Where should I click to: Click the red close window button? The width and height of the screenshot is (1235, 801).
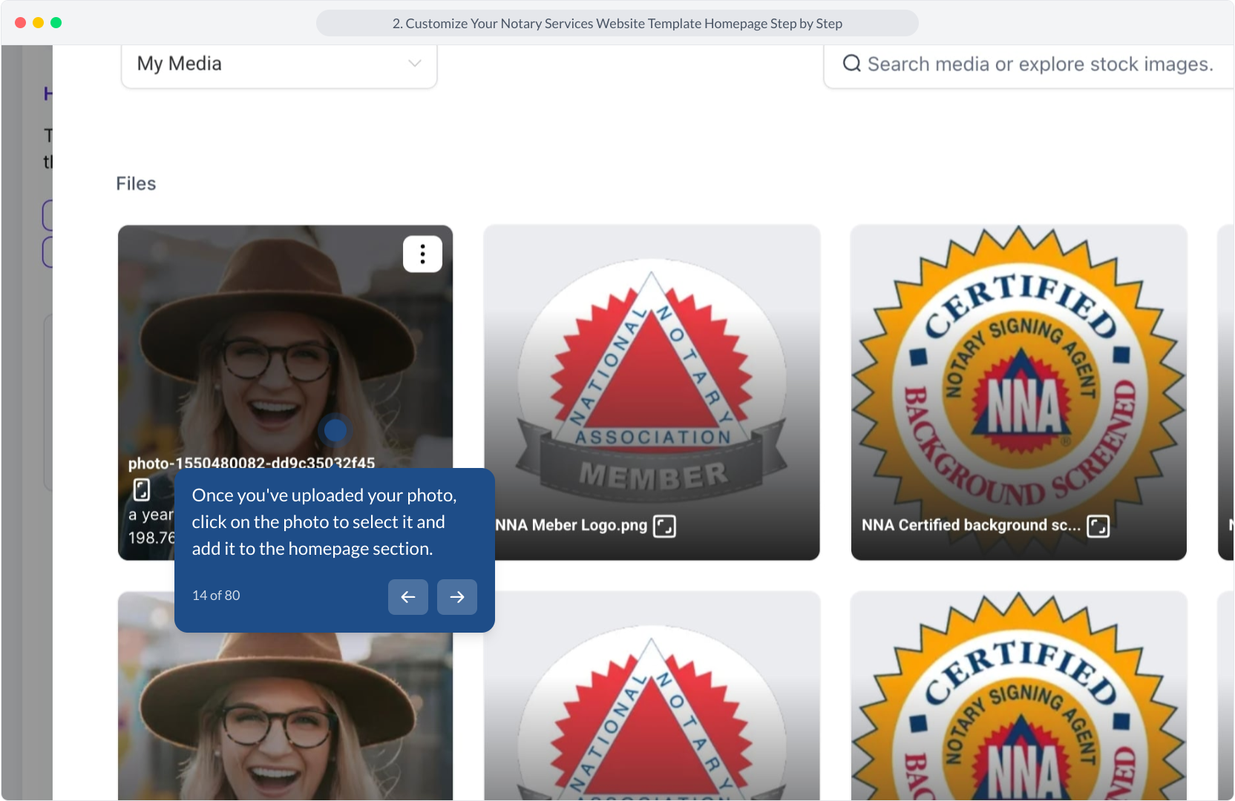(x=20, y=23)
